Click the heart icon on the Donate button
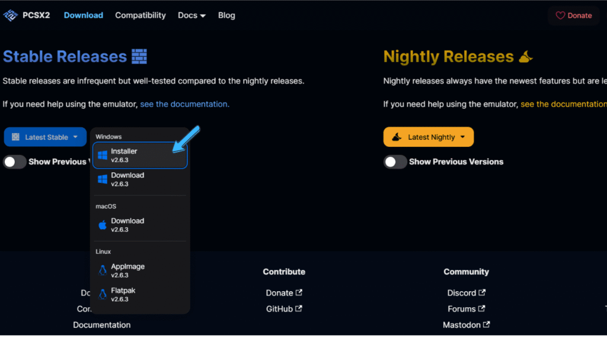The width and height of the screenshot is (607, 341). click(x=561, y=15)
